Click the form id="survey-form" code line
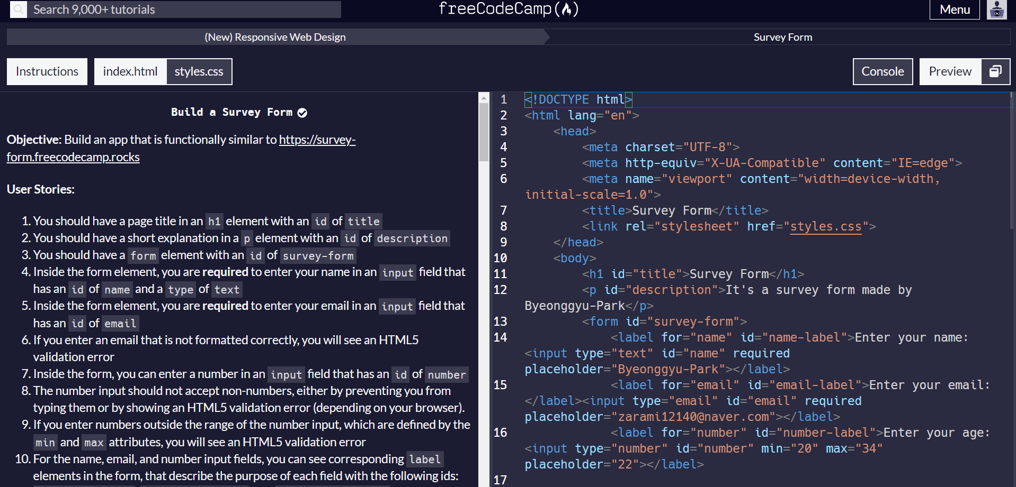1016x487 pixels. (x=664, y=321)
